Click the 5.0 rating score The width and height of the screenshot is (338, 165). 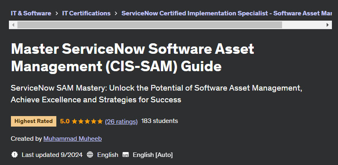pyautogui.click(x=65, y=121)
